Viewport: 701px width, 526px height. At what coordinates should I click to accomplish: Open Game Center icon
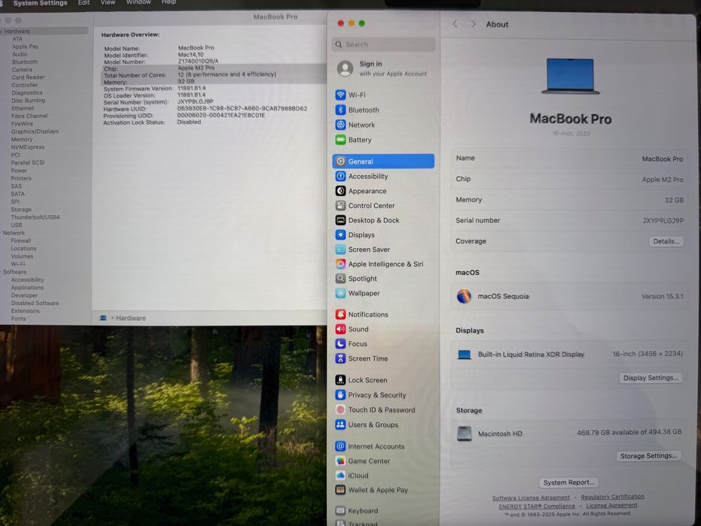click(340, 461)
